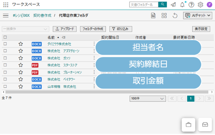Open the settings gear icon

pos(200,5)
